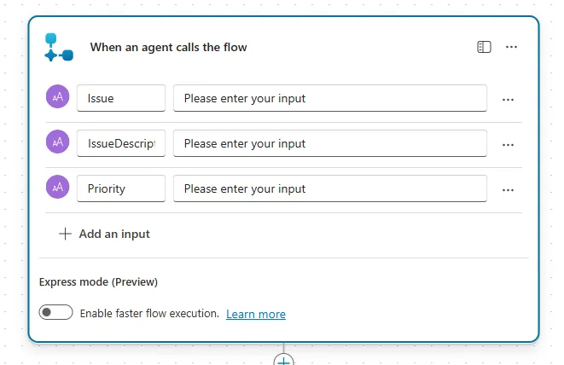Click the Priority name field

click(121, 188)
